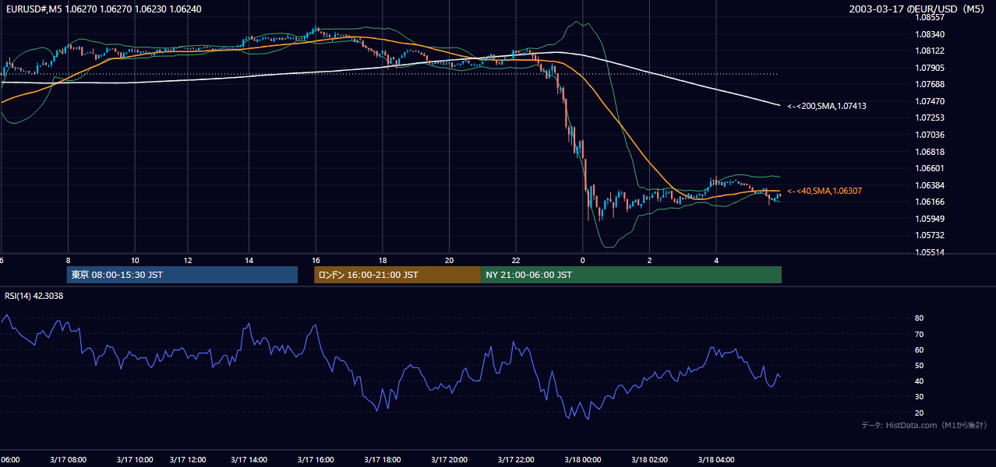The height and width of the screenshot is (467, 996).
Task: Click price level 1.05732 on the axis
Action: tap(930, 235)
